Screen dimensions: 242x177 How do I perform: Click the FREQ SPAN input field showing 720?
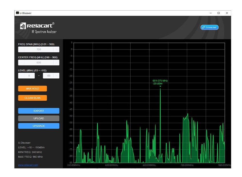tap(39, 49)
